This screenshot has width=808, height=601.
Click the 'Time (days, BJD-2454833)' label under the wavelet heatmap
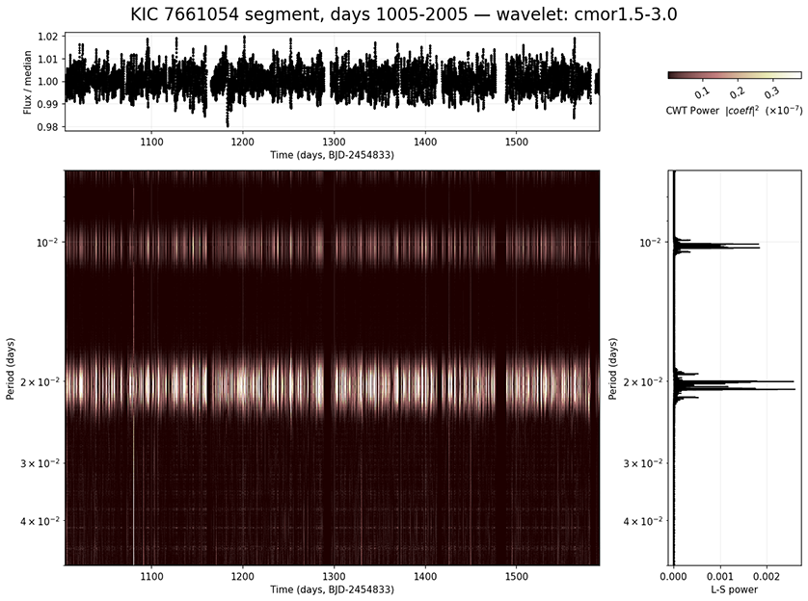click(332, 589)
